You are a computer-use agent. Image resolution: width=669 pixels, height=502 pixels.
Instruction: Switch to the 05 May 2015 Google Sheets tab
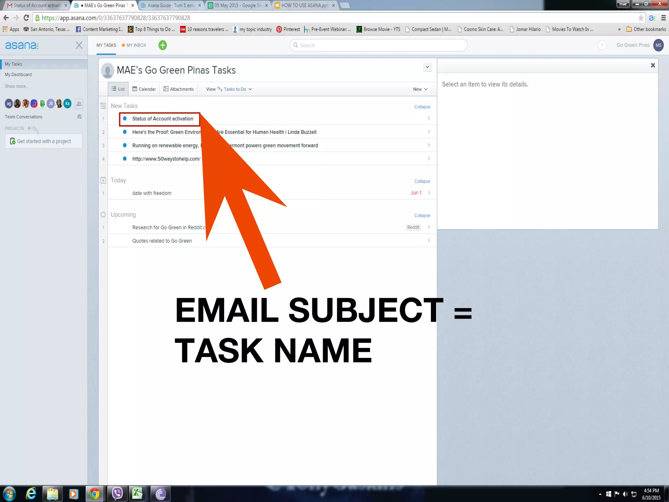tap(238, 6)
